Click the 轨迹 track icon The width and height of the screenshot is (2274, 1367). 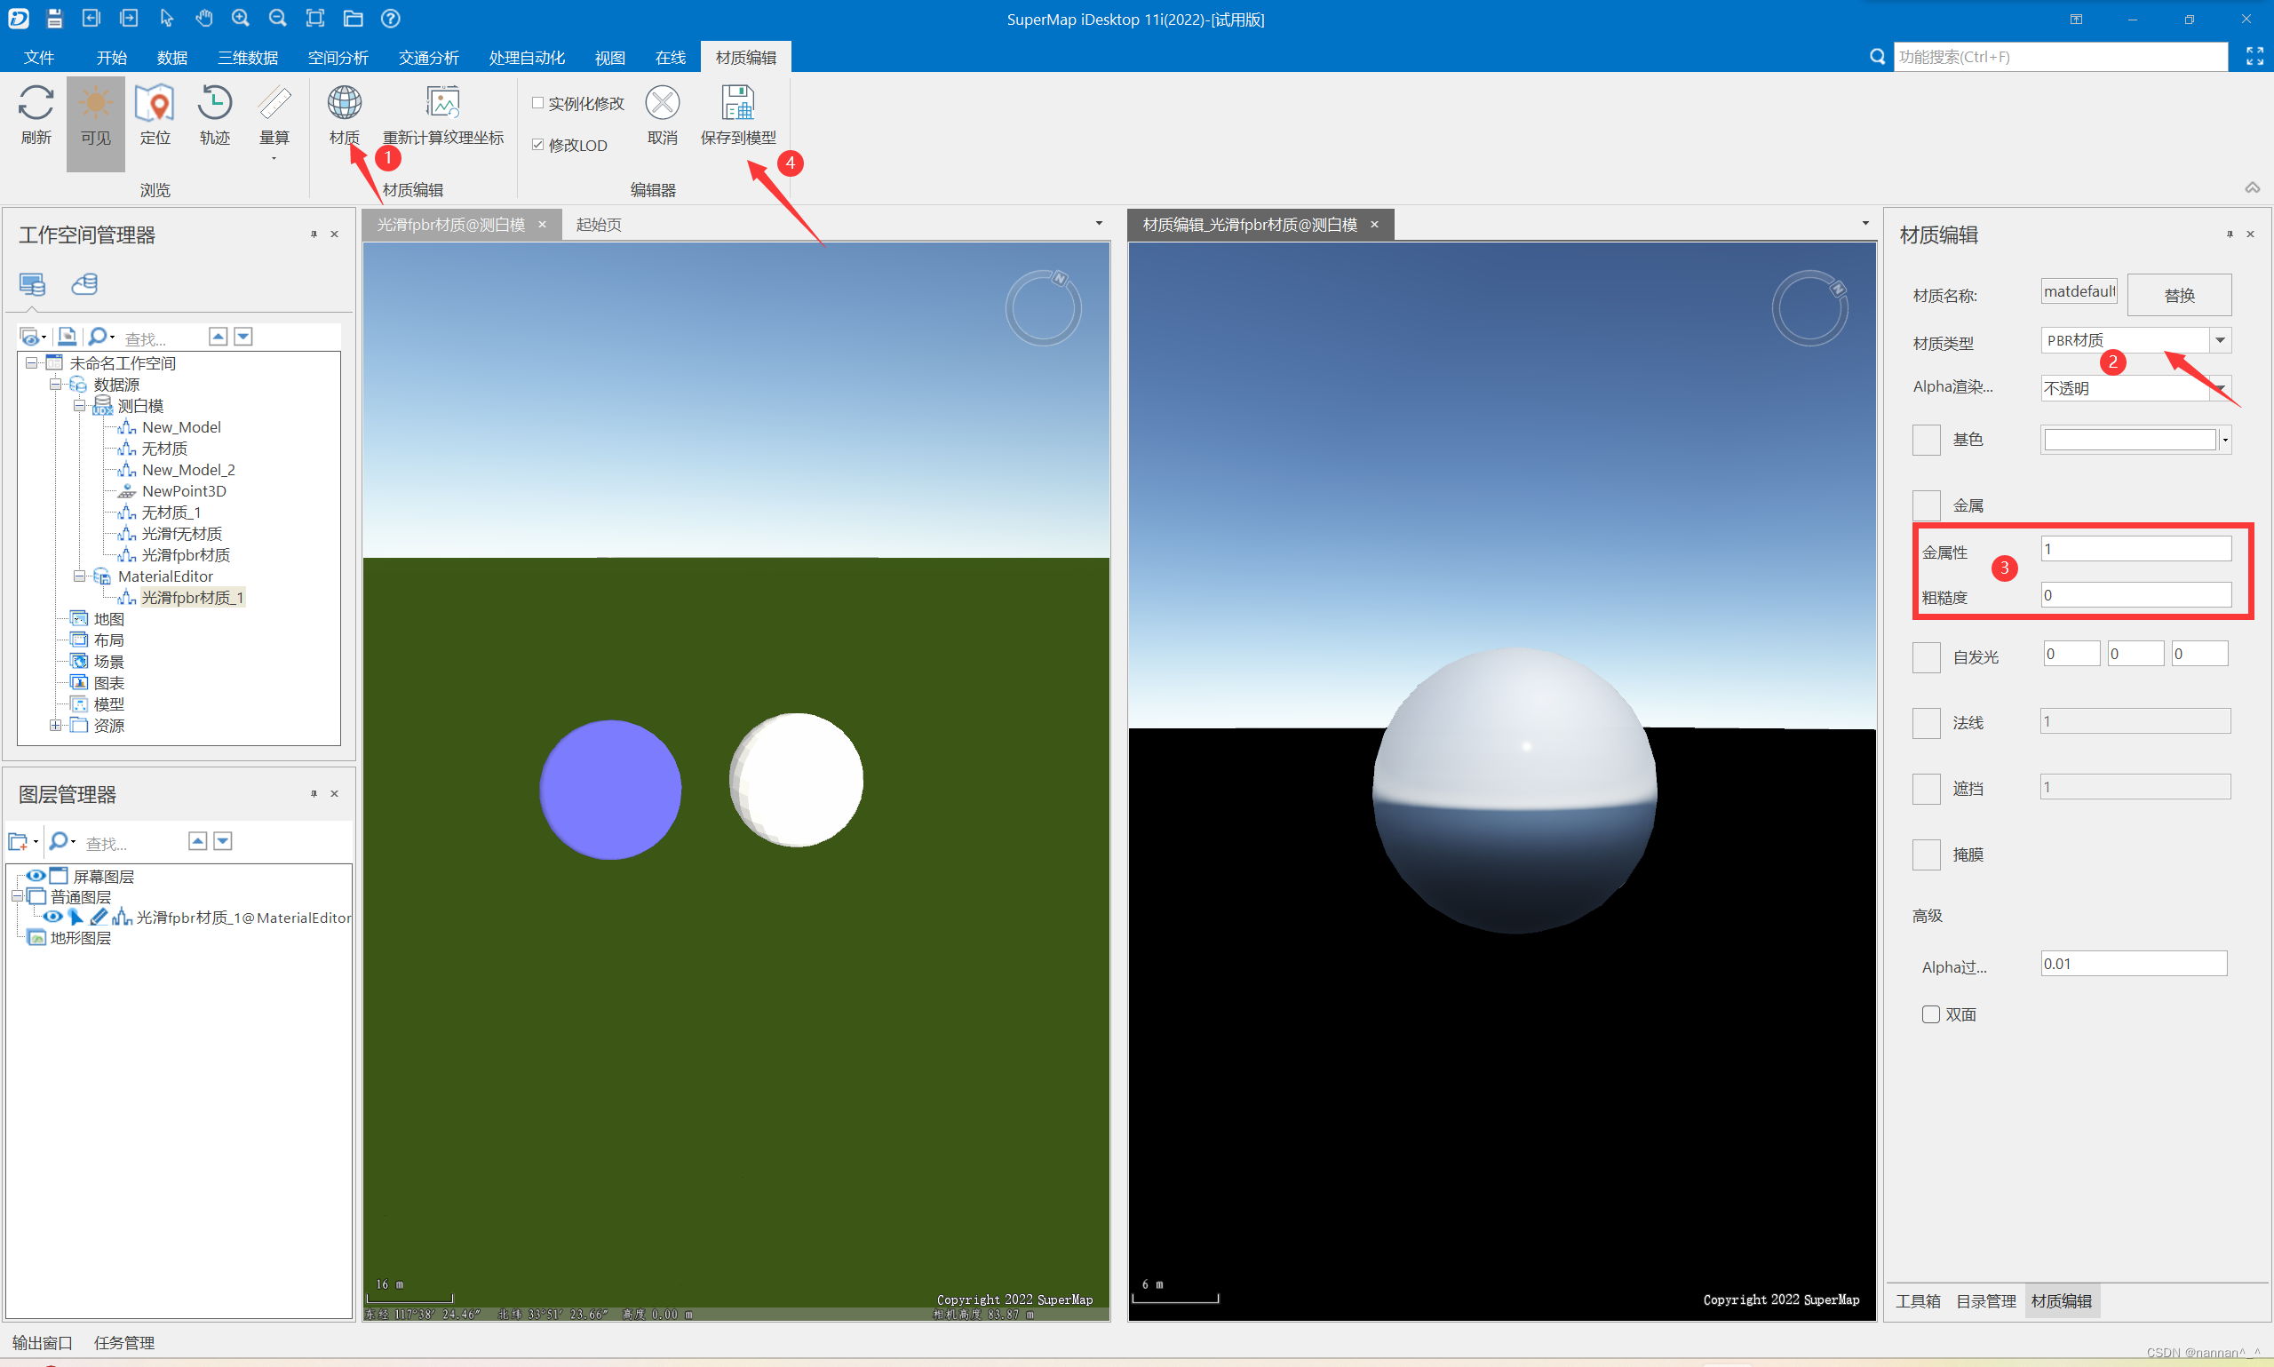point(215,103)
